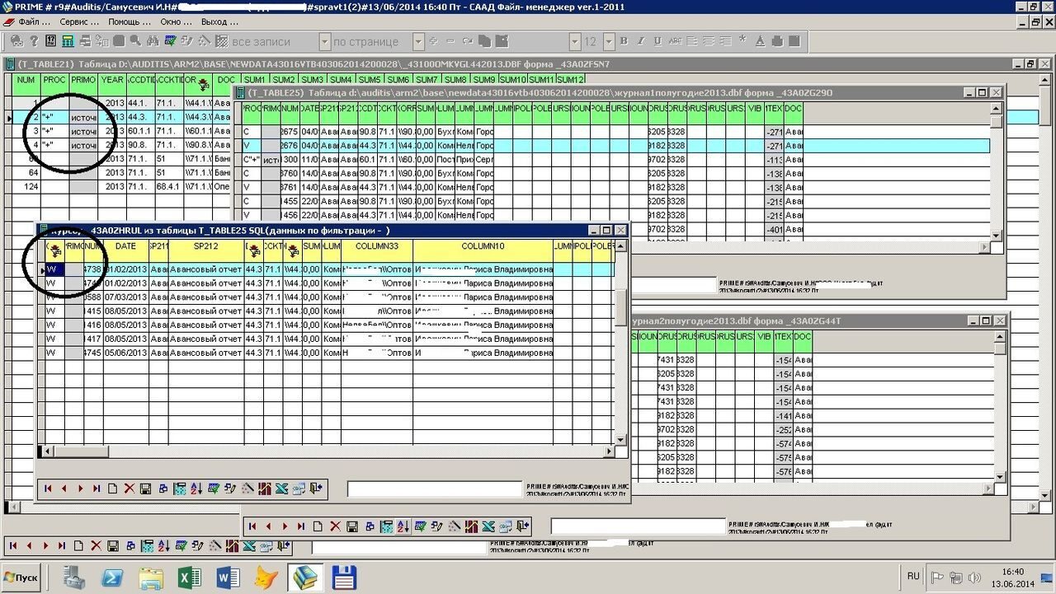
Task: Open the 'все записи' dropdown
Action: [324, 41]
